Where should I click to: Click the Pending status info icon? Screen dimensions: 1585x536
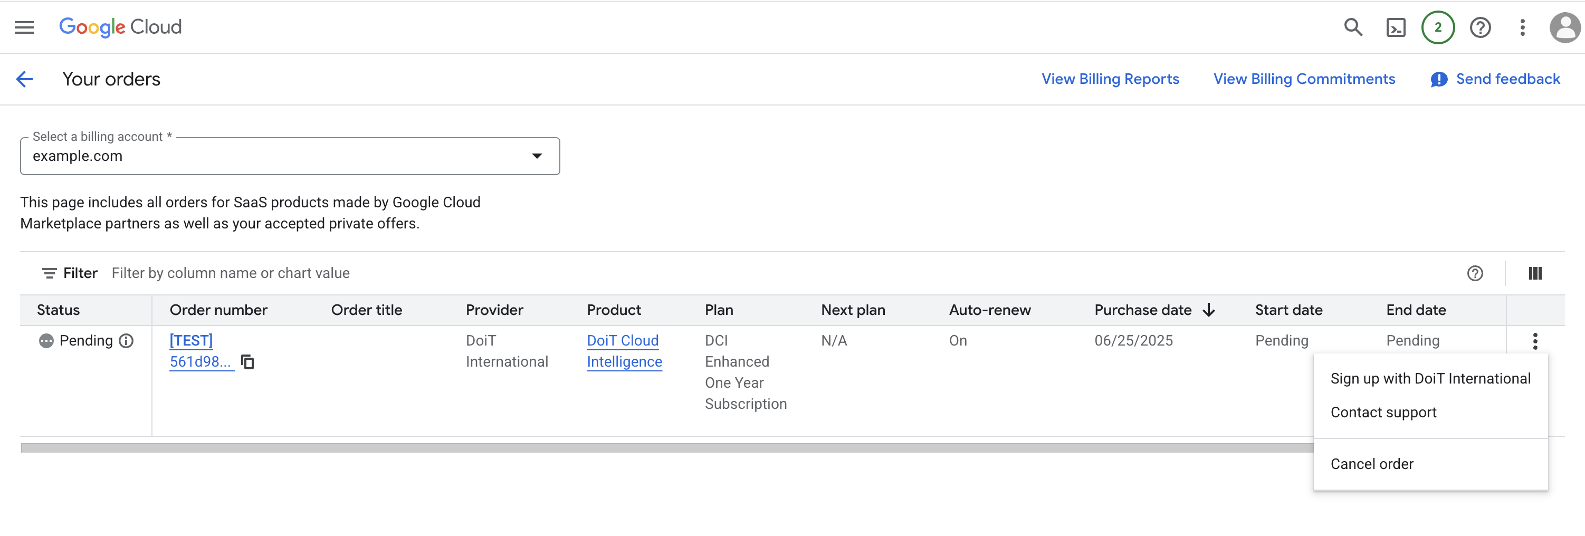click(126, 341)
